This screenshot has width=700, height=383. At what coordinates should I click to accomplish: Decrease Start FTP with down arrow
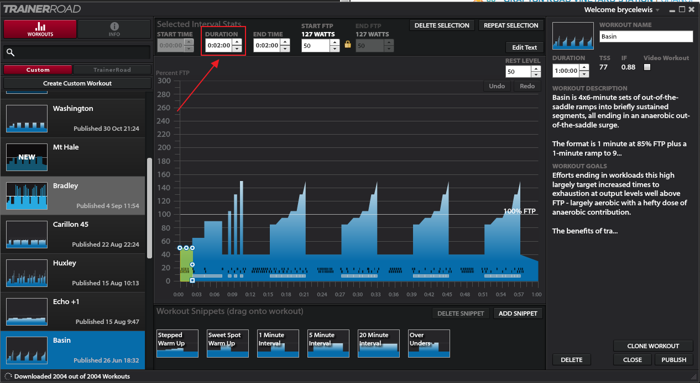click(x=335, y=49)
